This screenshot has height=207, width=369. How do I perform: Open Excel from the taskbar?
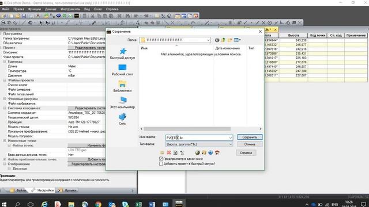coord(138,204)
